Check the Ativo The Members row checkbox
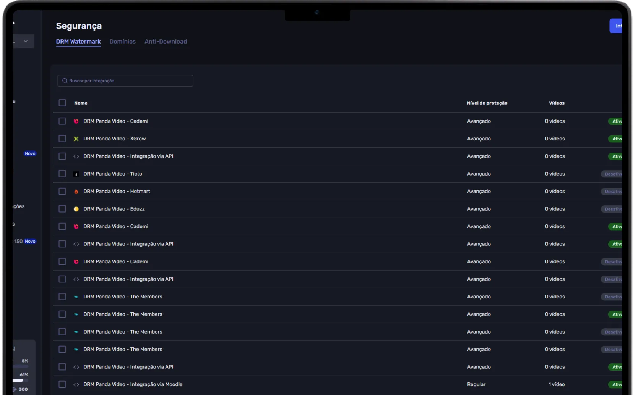Screen dimensions: 633x395 (x=62, y=314)
